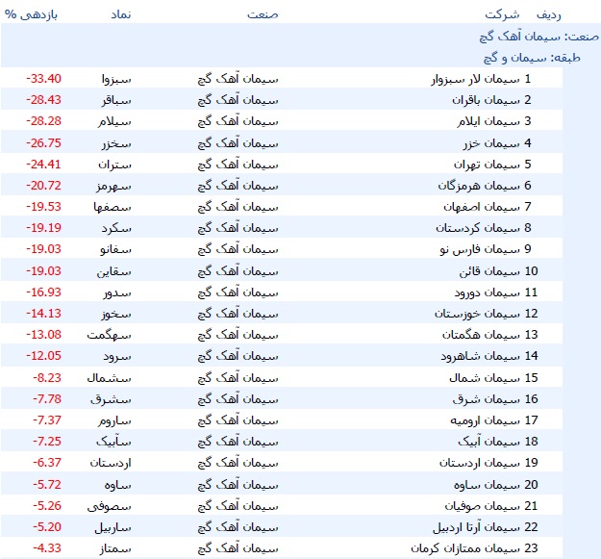
Task: Select company سیمان ارومیه
Action: [485, 420]
